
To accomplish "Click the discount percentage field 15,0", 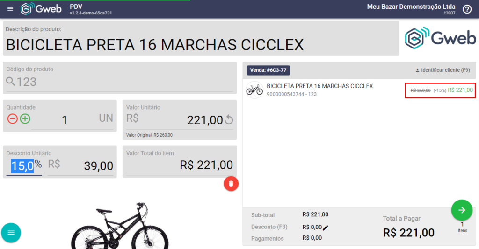I will (x=22, y=166).
